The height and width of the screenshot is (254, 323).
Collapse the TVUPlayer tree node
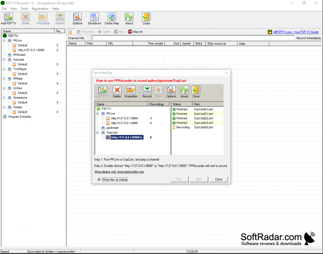tap(4, 69)
